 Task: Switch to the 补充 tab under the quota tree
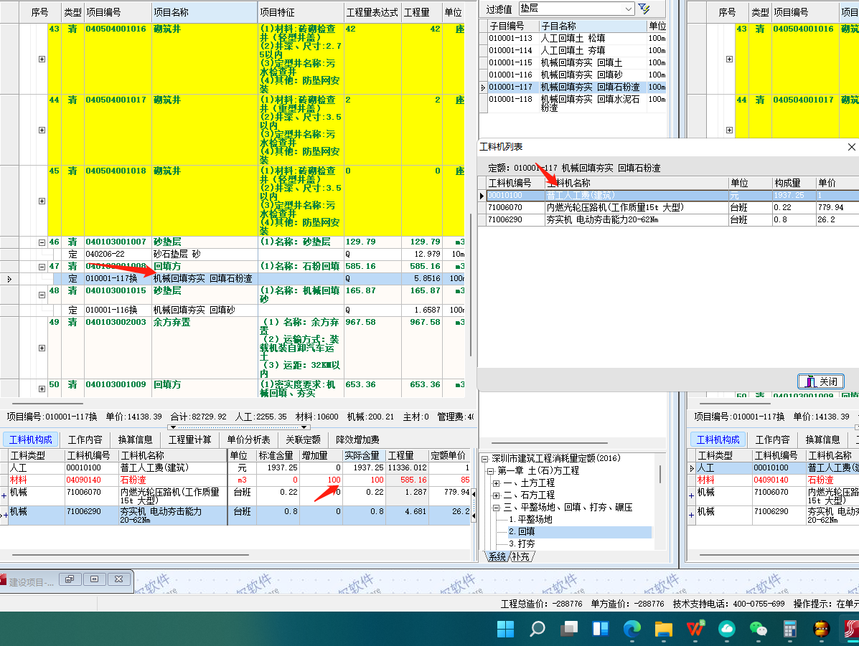[521, 557]
